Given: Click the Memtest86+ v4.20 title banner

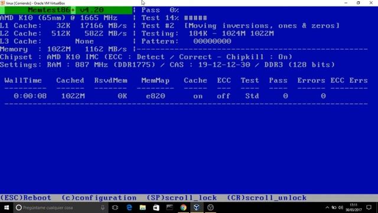Looking at the screenshot, I should click(x=66, y=10).
